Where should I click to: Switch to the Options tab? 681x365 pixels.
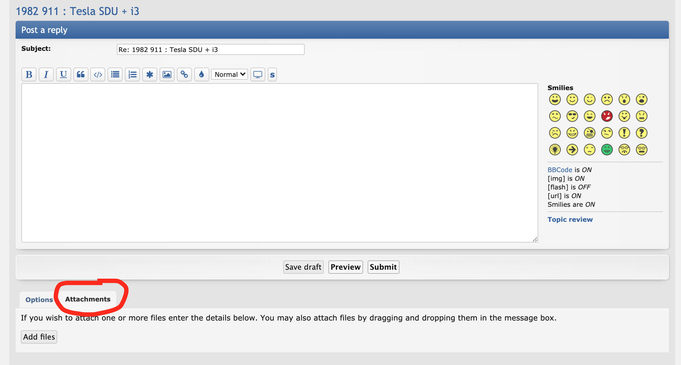39,299
